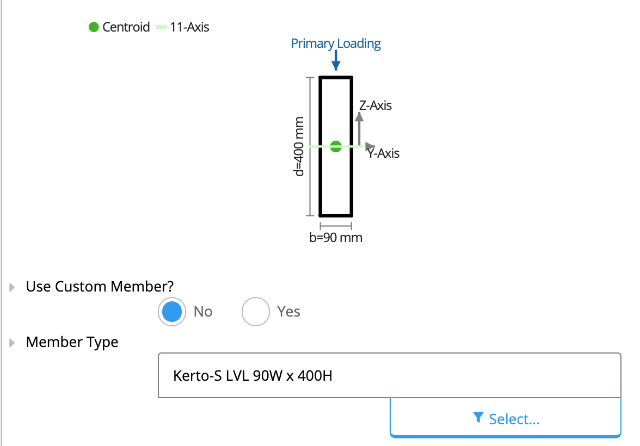
Task: Click the Y-Axis arrowhead
Action: [370, 146]
